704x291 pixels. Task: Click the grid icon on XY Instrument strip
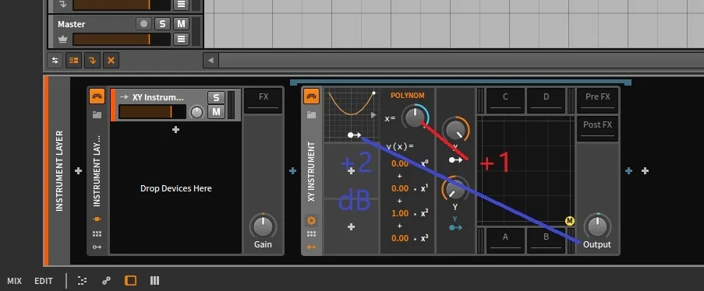311,233
